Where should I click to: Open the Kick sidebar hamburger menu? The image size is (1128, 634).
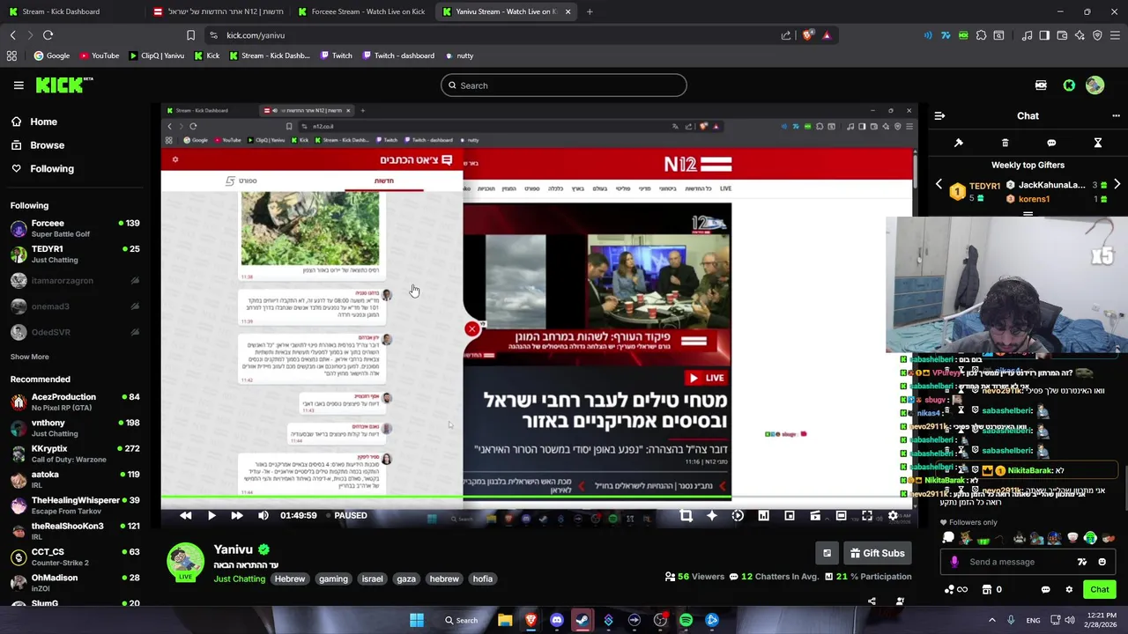(19, 85)
